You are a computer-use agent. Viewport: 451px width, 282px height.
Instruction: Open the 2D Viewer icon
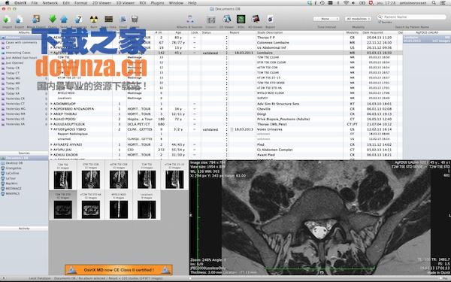click(227, 20)
